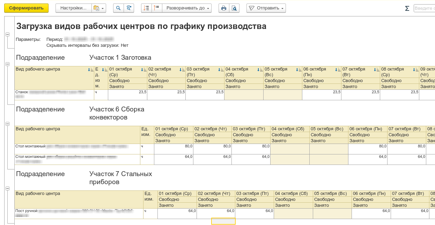Image resolution: width=435 pixels, height=225 pixels.
Task: Click the find (magnifier) toolbar icon
Action: tap(118, 8)
